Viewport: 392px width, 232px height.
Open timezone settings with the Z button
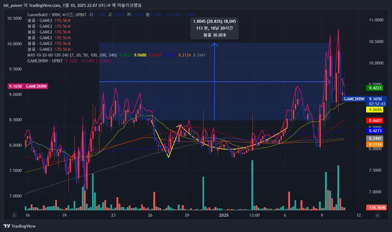[x=14, y=215]
